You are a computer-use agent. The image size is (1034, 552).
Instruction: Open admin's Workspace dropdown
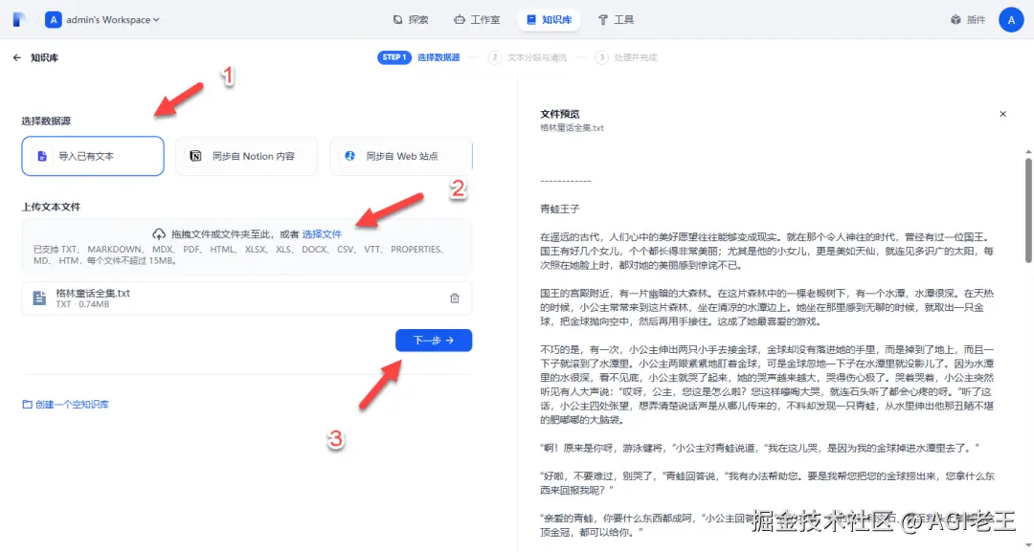pyautogui.click(x=102, y=20)
